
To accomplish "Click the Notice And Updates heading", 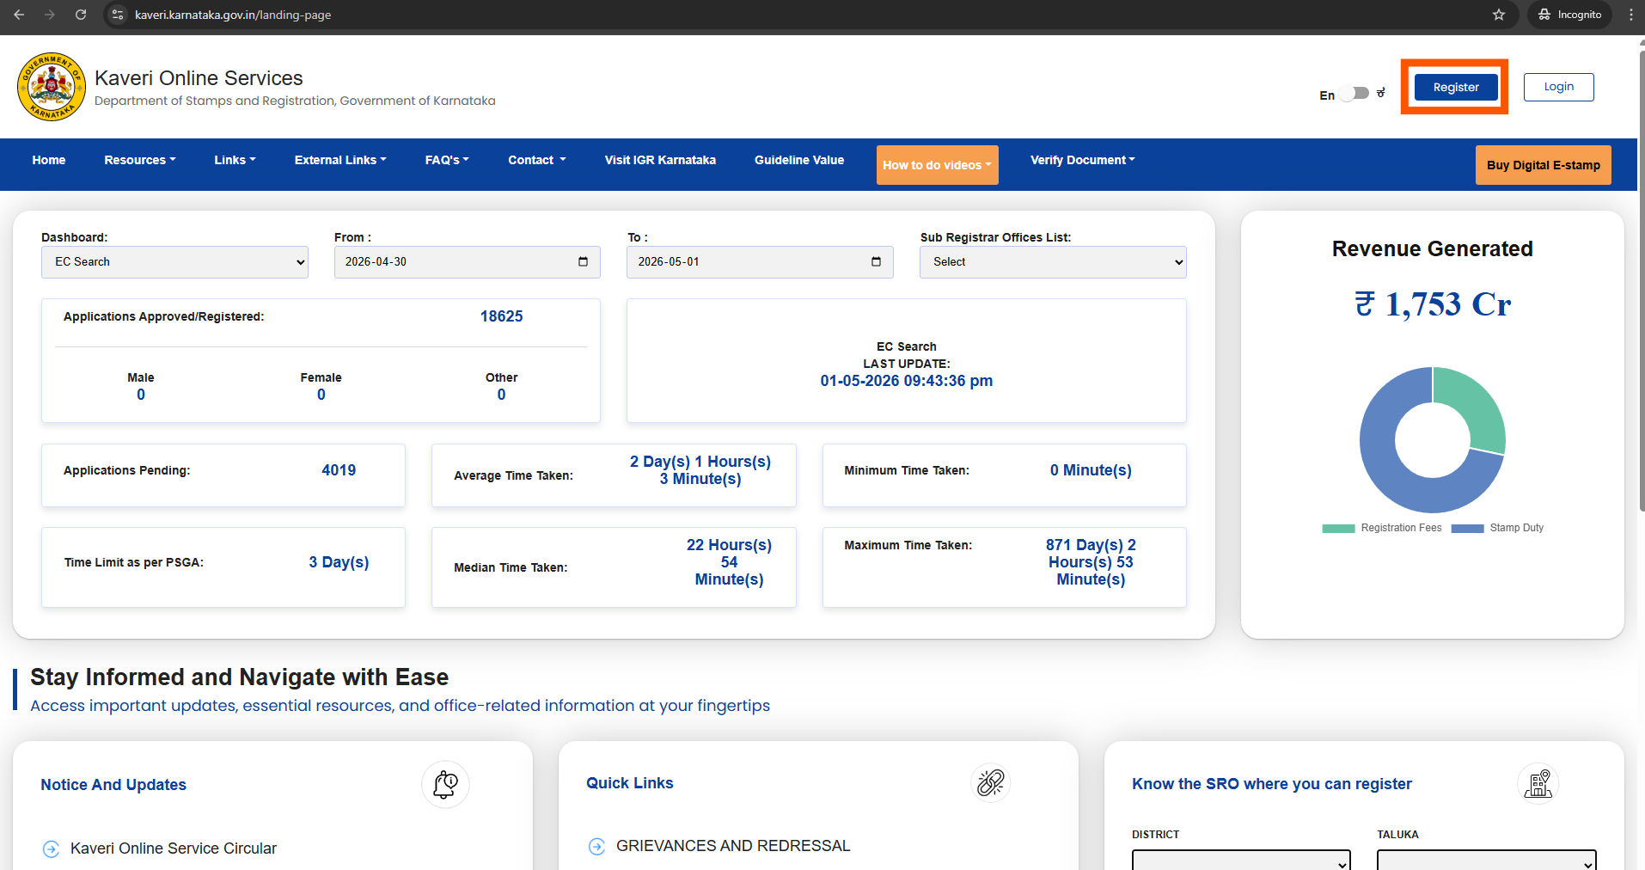I will (113, 785).
